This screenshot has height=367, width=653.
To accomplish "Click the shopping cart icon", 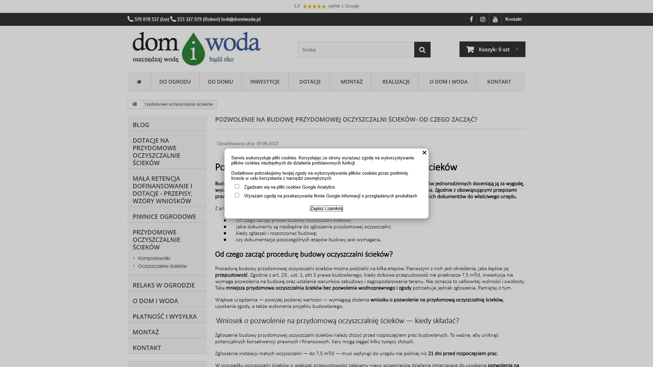I will click(470, 50).
